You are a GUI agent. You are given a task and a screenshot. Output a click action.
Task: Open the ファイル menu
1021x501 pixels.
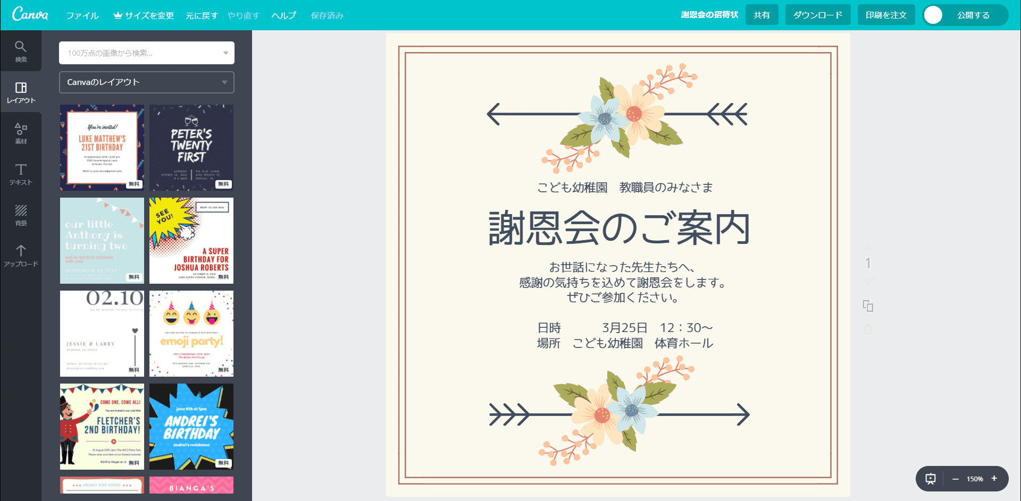pyautogui.click(x=82, y=15)
